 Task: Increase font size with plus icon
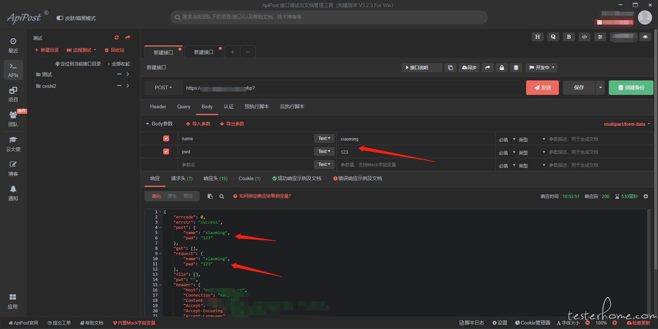pyautogui.click(x=615, y=323)
